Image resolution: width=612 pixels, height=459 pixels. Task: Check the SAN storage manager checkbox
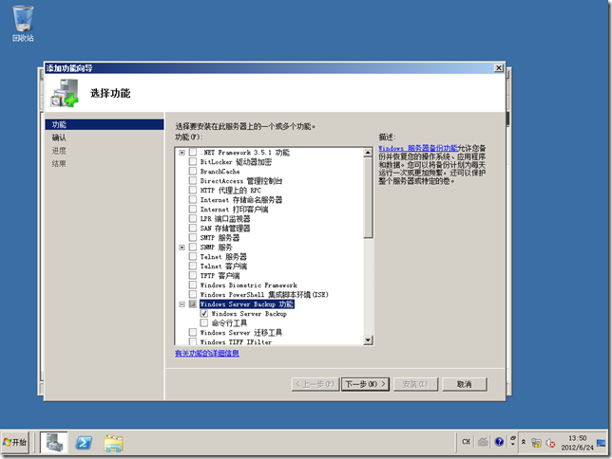[x=193, y=228]
